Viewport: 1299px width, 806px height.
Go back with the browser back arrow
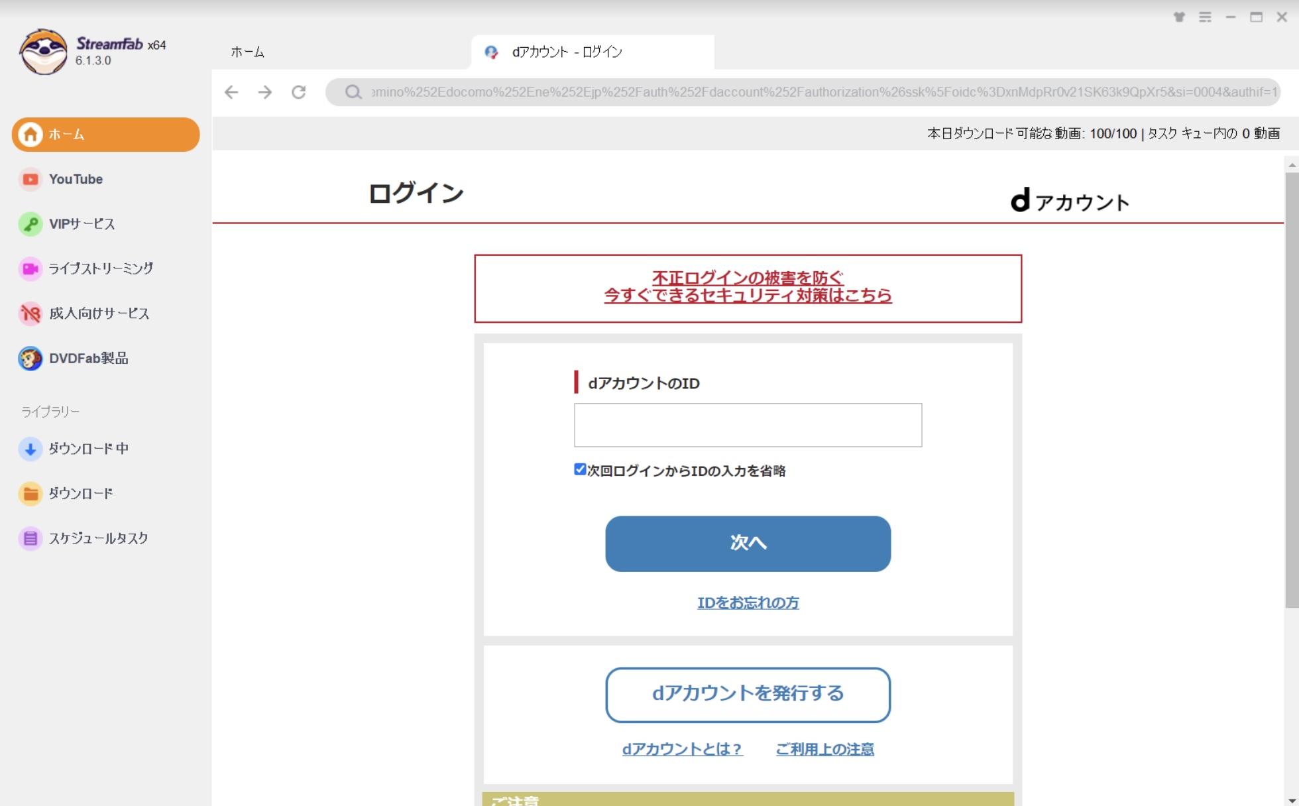pyautogui.click(x=231, y=92)
